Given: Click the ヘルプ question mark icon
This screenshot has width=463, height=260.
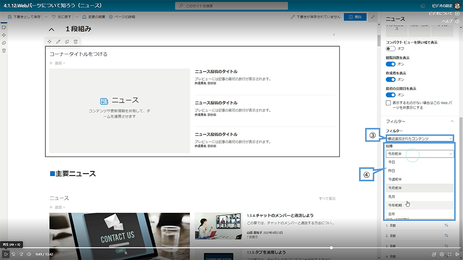Looking at the screenshot, I should click(457, 21).
